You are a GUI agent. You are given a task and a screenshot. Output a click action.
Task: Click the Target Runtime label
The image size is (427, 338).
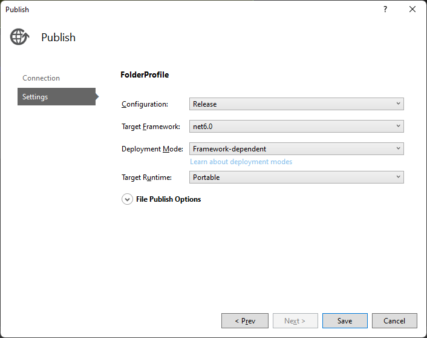[146, 177]
